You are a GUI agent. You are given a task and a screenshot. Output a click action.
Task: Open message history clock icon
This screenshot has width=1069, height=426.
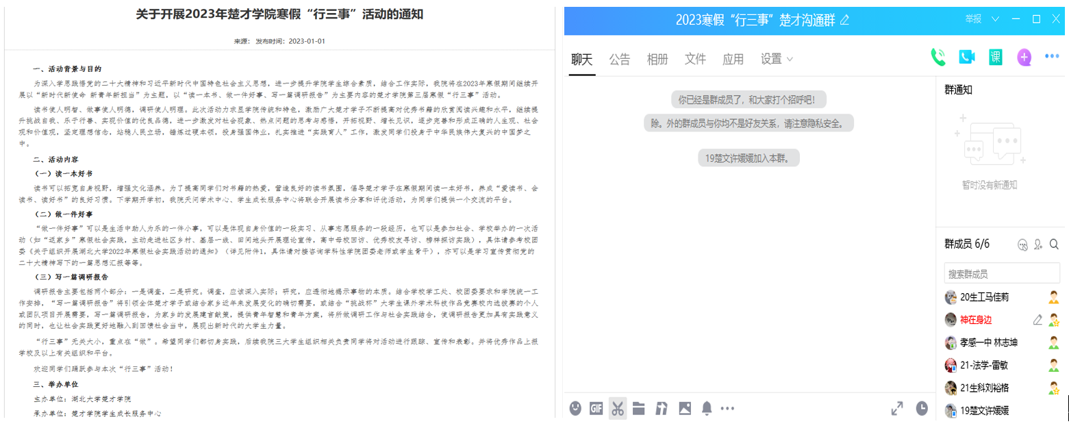922,408
